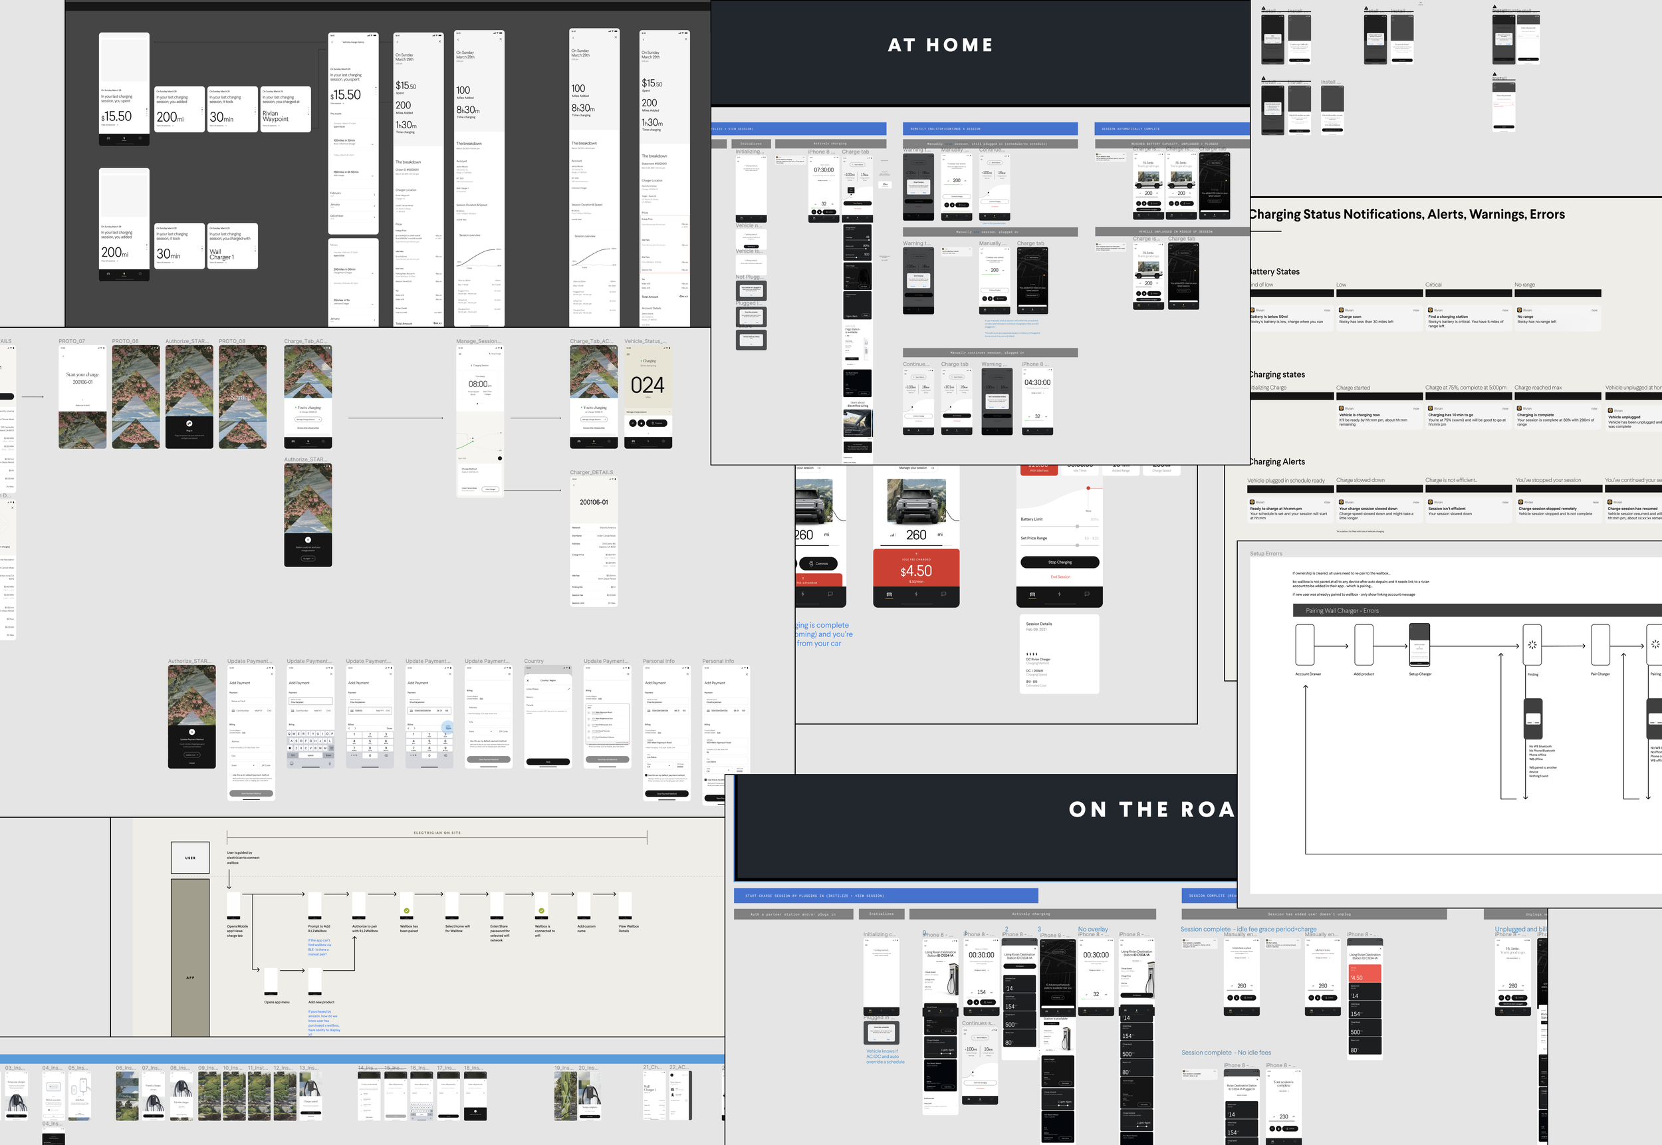Click the Battery Limit slider handle
The width and height of the screenshot is (1662, 1145).
1077,527
